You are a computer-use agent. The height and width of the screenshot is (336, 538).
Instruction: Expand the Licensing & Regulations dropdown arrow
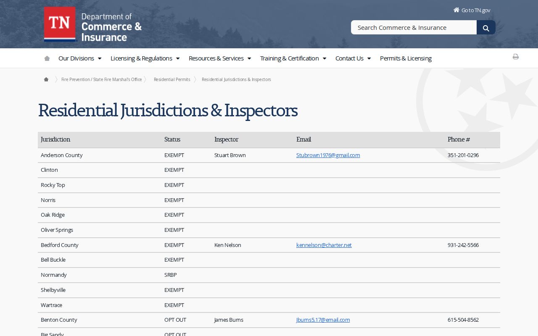[x=178, y=58]
